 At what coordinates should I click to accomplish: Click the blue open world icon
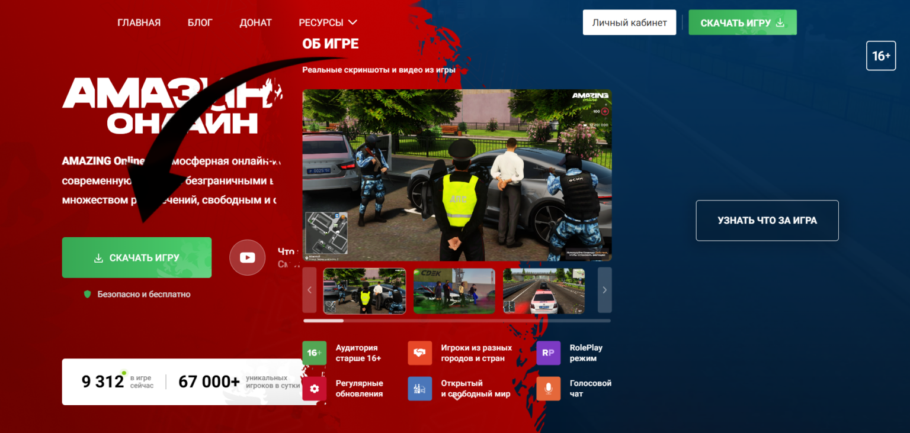(419, 389)
